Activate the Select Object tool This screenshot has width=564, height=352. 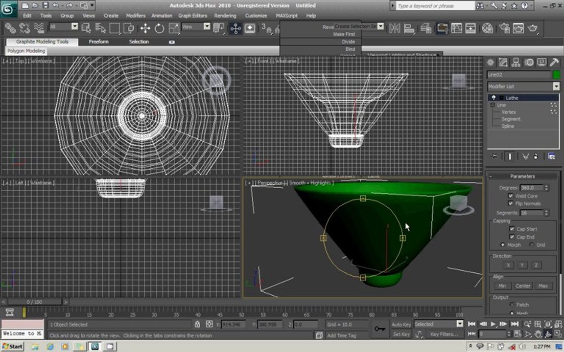coord(86,28)
